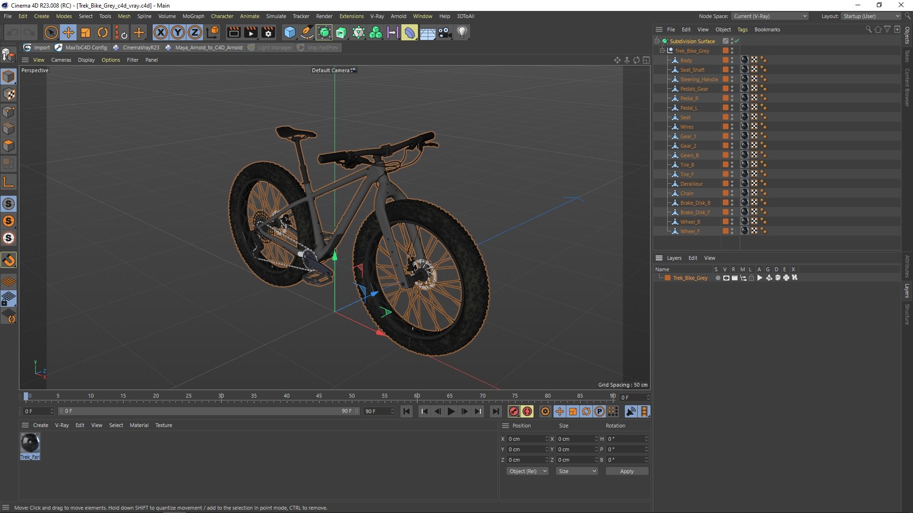The width and height of the screenshot is (913, 513).
Task: Select the Scale tool
Action: point(86,33)
